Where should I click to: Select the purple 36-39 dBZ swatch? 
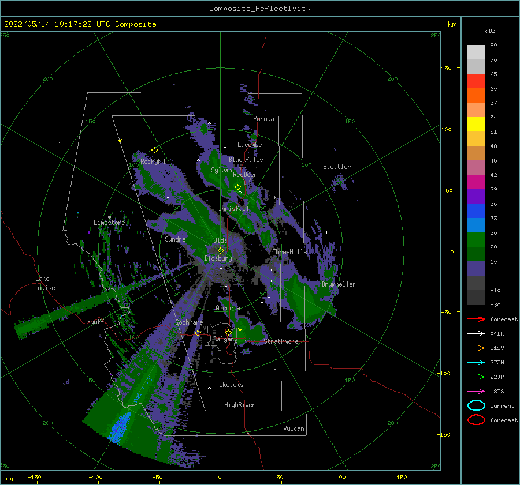pos(476,196)
